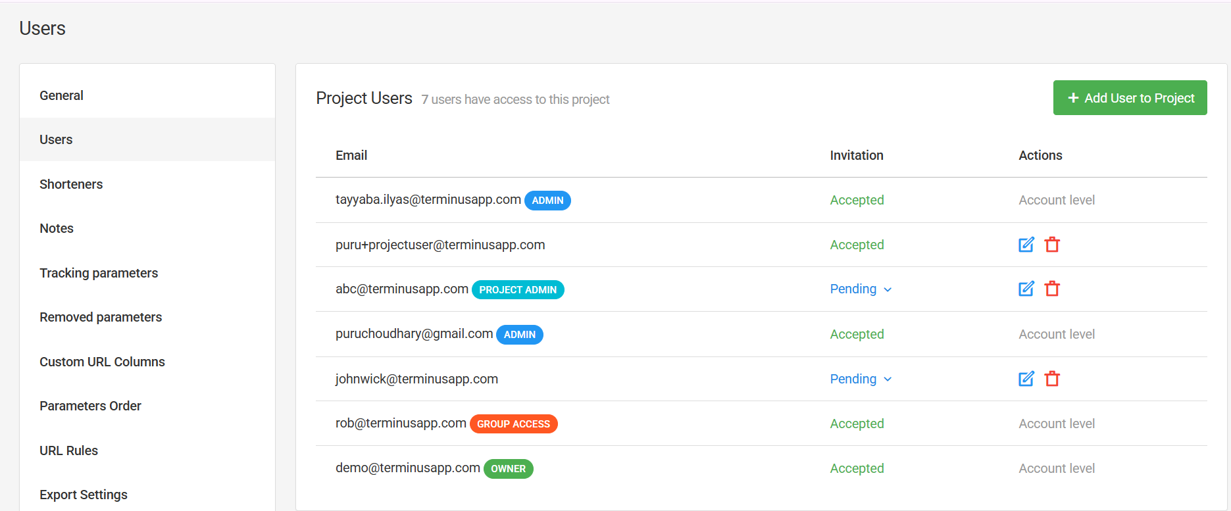Click the ADMIN badge for tayyaba.ilyas
The image size is (1231, 511).
547,201
